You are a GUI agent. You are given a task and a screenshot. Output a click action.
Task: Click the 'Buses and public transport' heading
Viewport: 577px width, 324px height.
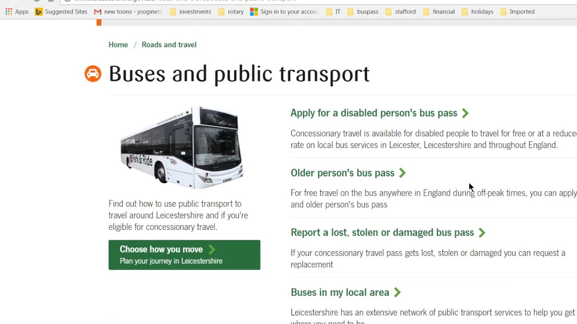coord(239,74)
